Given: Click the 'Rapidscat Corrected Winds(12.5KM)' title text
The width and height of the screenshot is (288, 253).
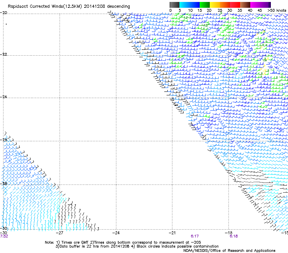Looking at the screenshot, I should 45,7.
